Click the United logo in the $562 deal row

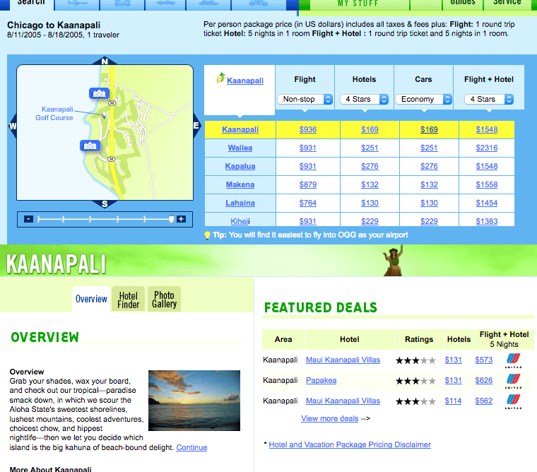pos(514,401)
